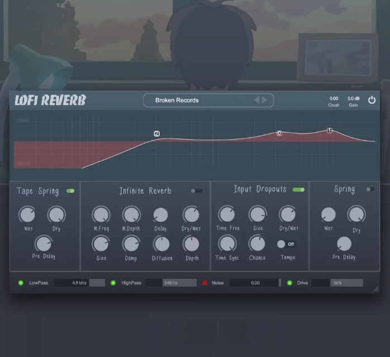Click the window resize grip corner
Image resolution: width=390 pixels, height=357 pixels.
click(x=375, y=289)
